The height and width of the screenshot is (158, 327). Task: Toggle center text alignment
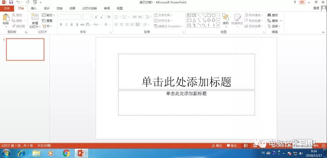click(122, 25)
